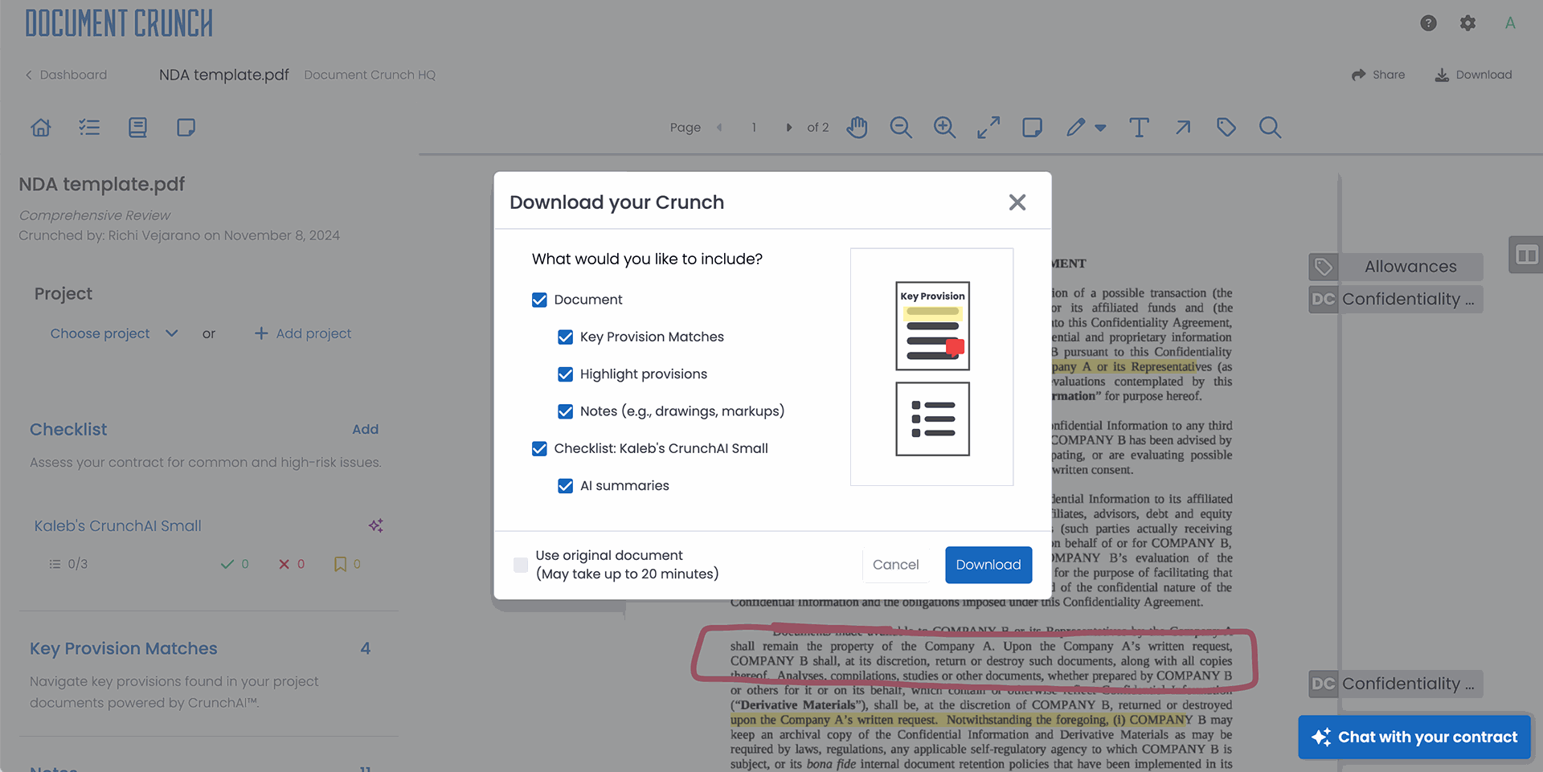Close the Download your Crunch dialog
Image resolution: width=1543 pixels, height=772 pixels.
tap(1017, 202)
